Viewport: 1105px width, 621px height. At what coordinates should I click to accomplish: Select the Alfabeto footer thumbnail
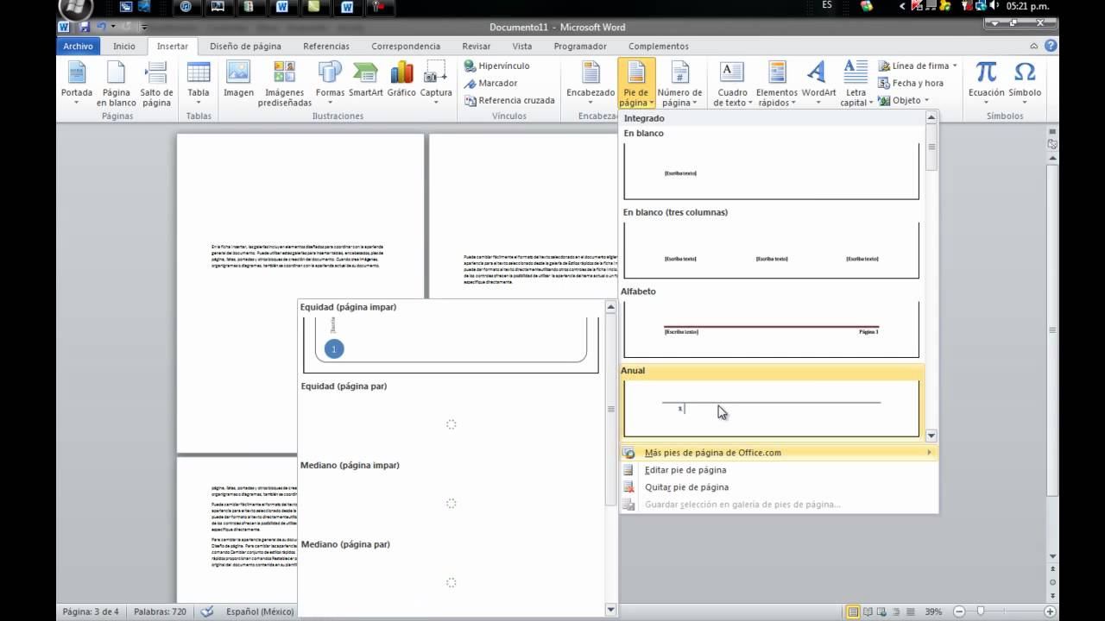tap(771, 329)
